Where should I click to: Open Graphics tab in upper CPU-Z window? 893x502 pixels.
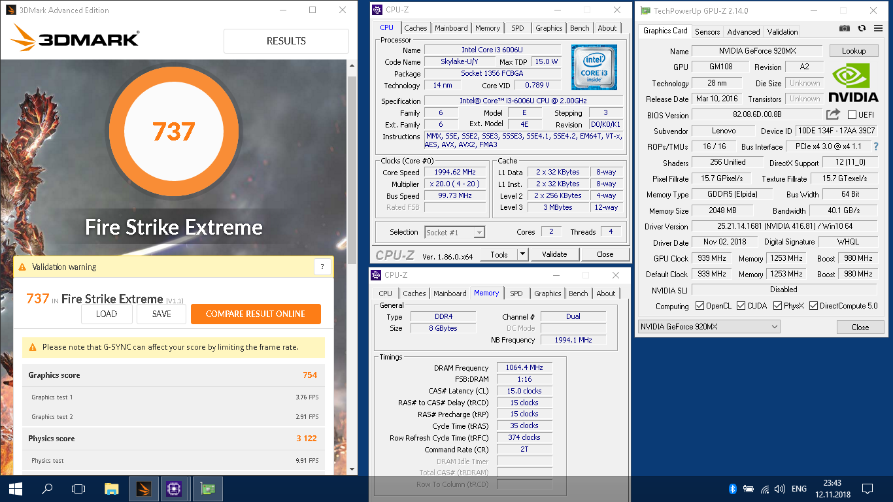548,28
